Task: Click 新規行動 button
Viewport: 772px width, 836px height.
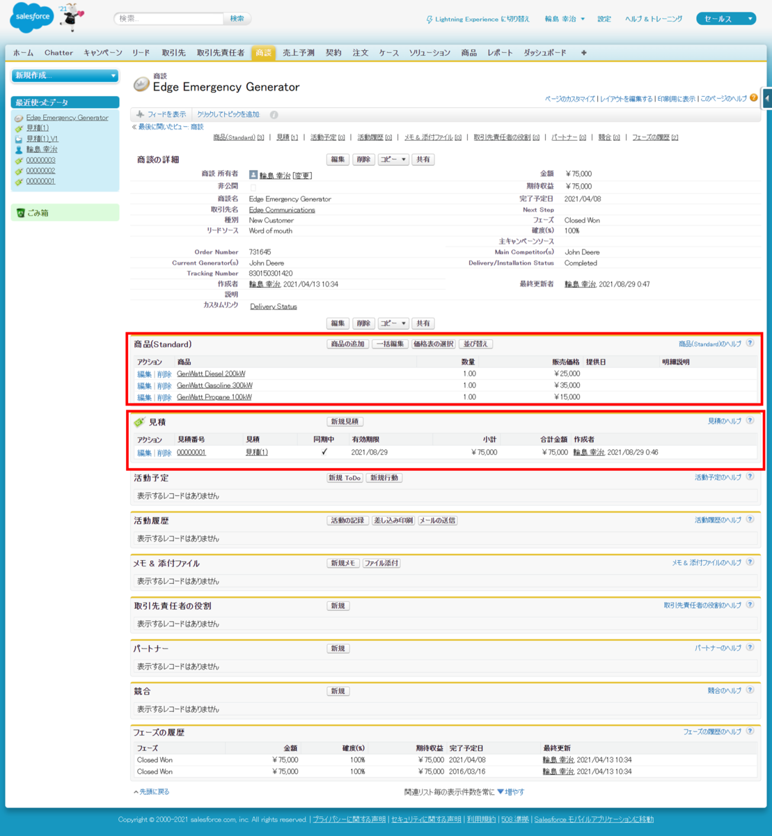Action: pyautogui.click(x=384, y=479)
